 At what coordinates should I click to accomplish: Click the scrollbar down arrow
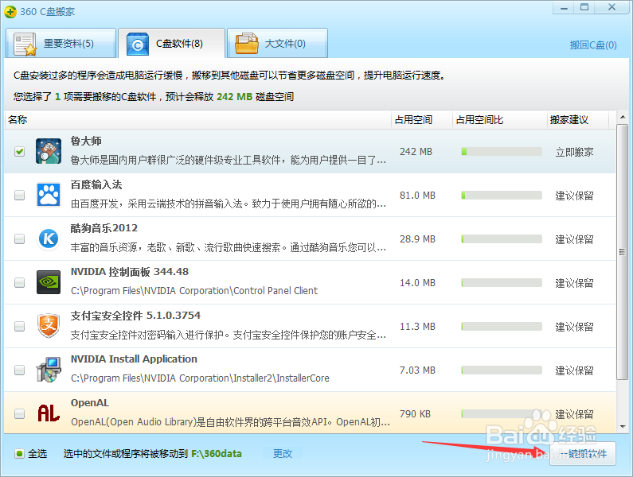click(x=623, y=427)
